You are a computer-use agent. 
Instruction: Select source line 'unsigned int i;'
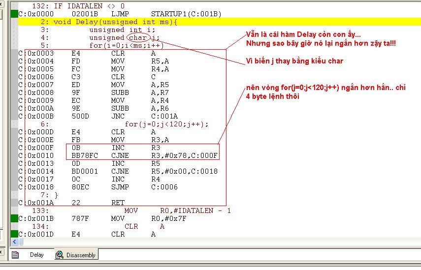(x=122, y=30)
